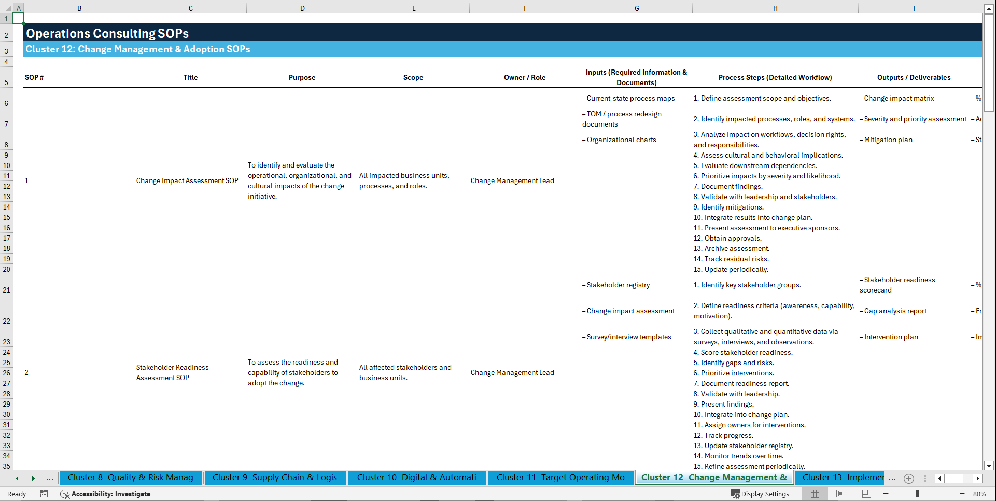Zoom out using the minus icon
Screen dimensions: 996x501
886,494
